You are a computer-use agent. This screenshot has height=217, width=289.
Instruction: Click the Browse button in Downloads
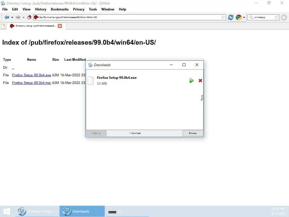point(193,133)
